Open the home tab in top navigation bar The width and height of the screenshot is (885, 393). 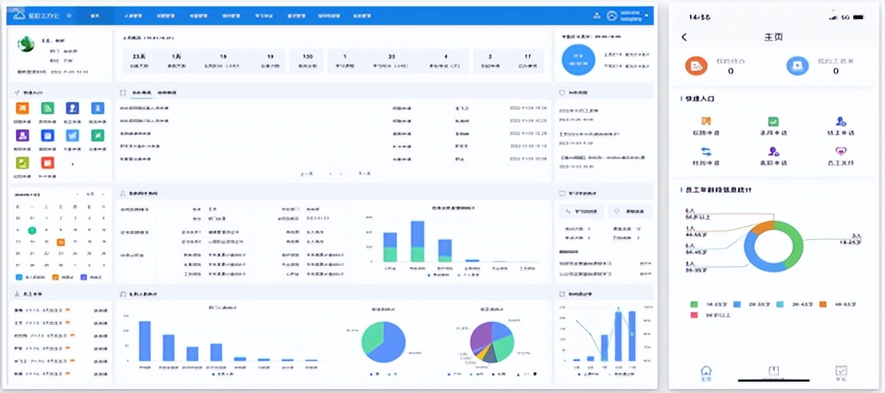pos(95,15)
